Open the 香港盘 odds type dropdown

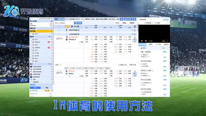tap(125, 23)
